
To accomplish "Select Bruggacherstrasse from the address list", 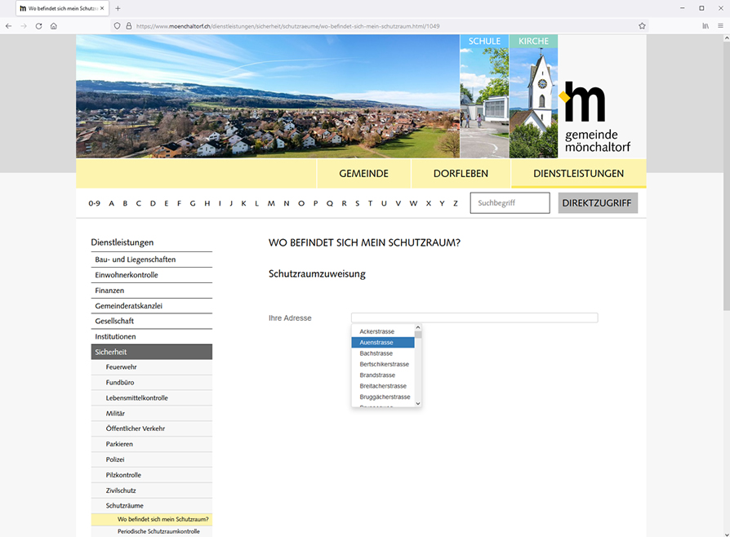I will click(x=383, y=397).
